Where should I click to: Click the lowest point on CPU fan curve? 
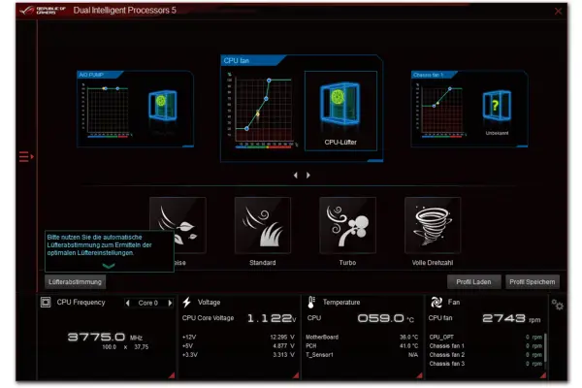246,128
